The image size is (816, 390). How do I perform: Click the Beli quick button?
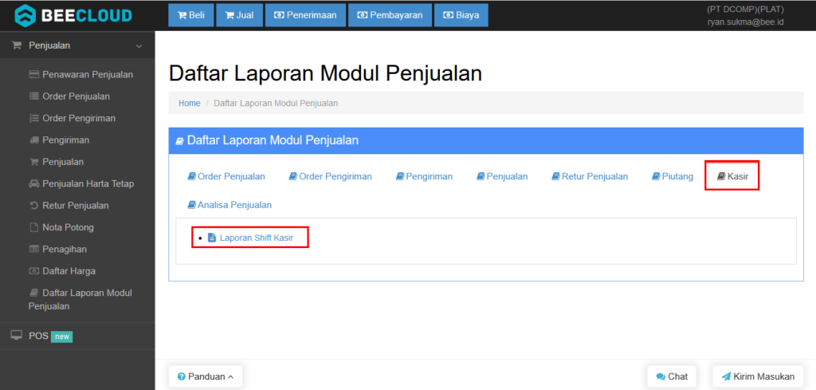tap(191, 15)
